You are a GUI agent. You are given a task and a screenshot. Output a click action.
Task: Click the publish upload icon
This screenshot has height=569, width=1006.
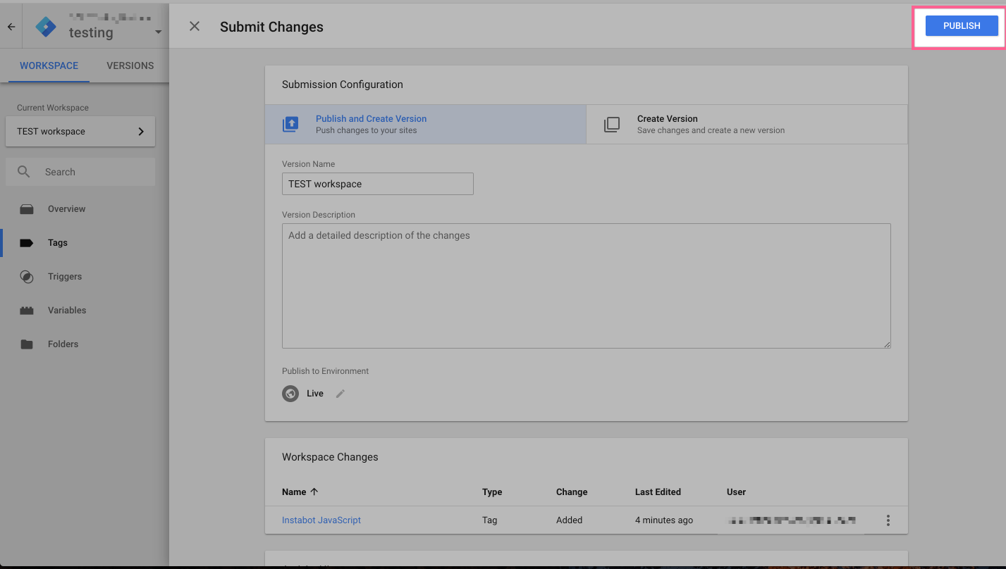[x=290, y=125]
